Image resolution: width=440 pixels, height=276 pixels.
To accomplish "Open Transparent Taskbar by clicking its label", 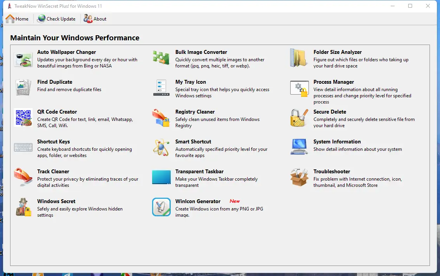I will coord(199,171).
